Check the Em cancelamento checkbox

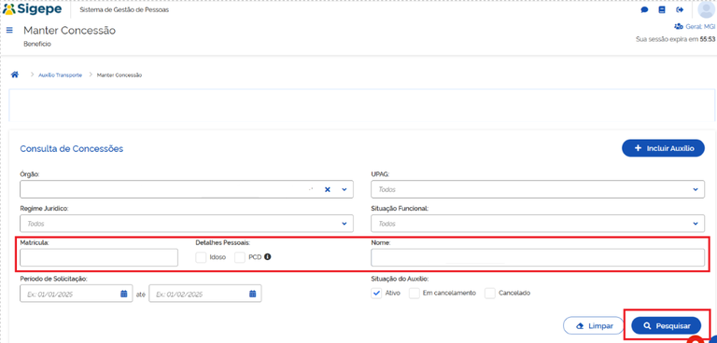coord(415,293)
